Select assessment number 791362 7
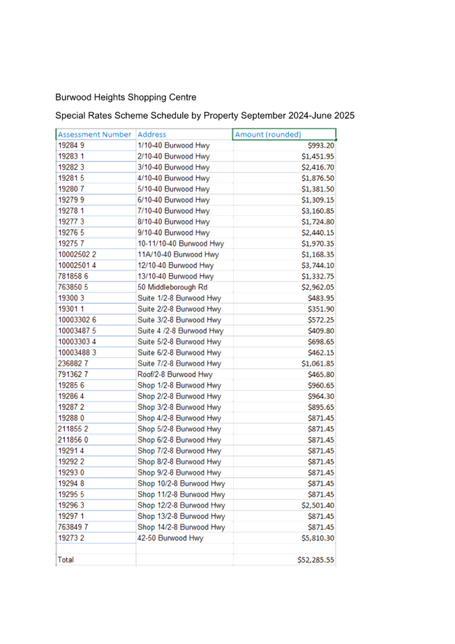 click(x=73, y=374)
